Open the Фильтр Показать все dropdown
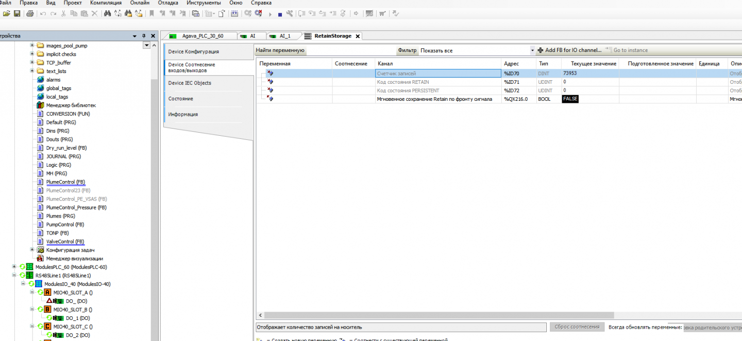The image size is (742, 341). click(533, 50)
